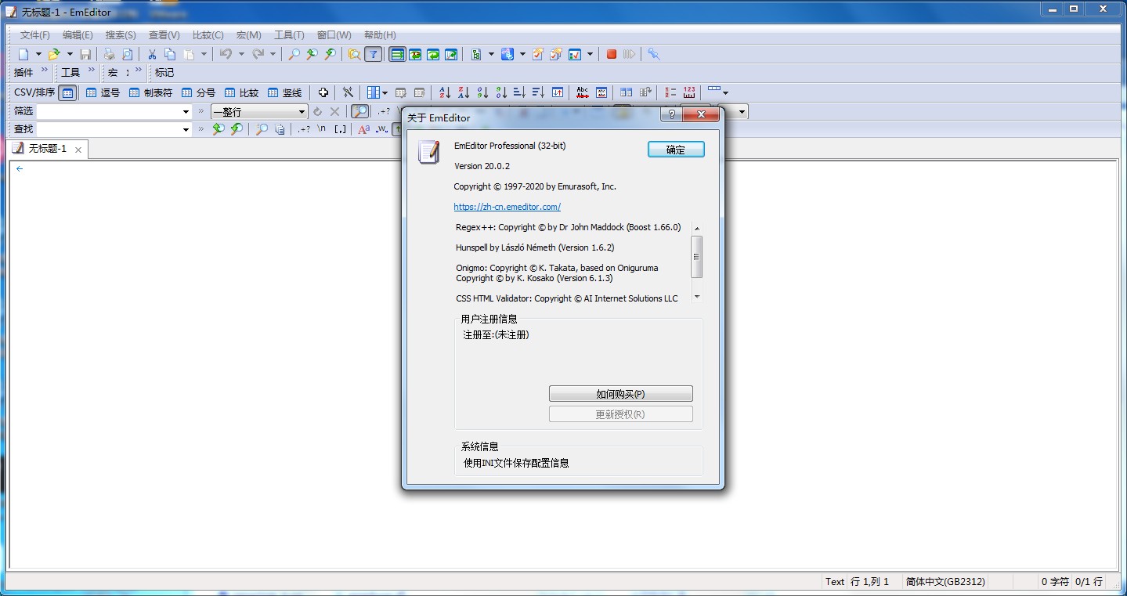Click the Text configuration in status bar
The height and width of the screenshot is (596, 1127).
835,582
